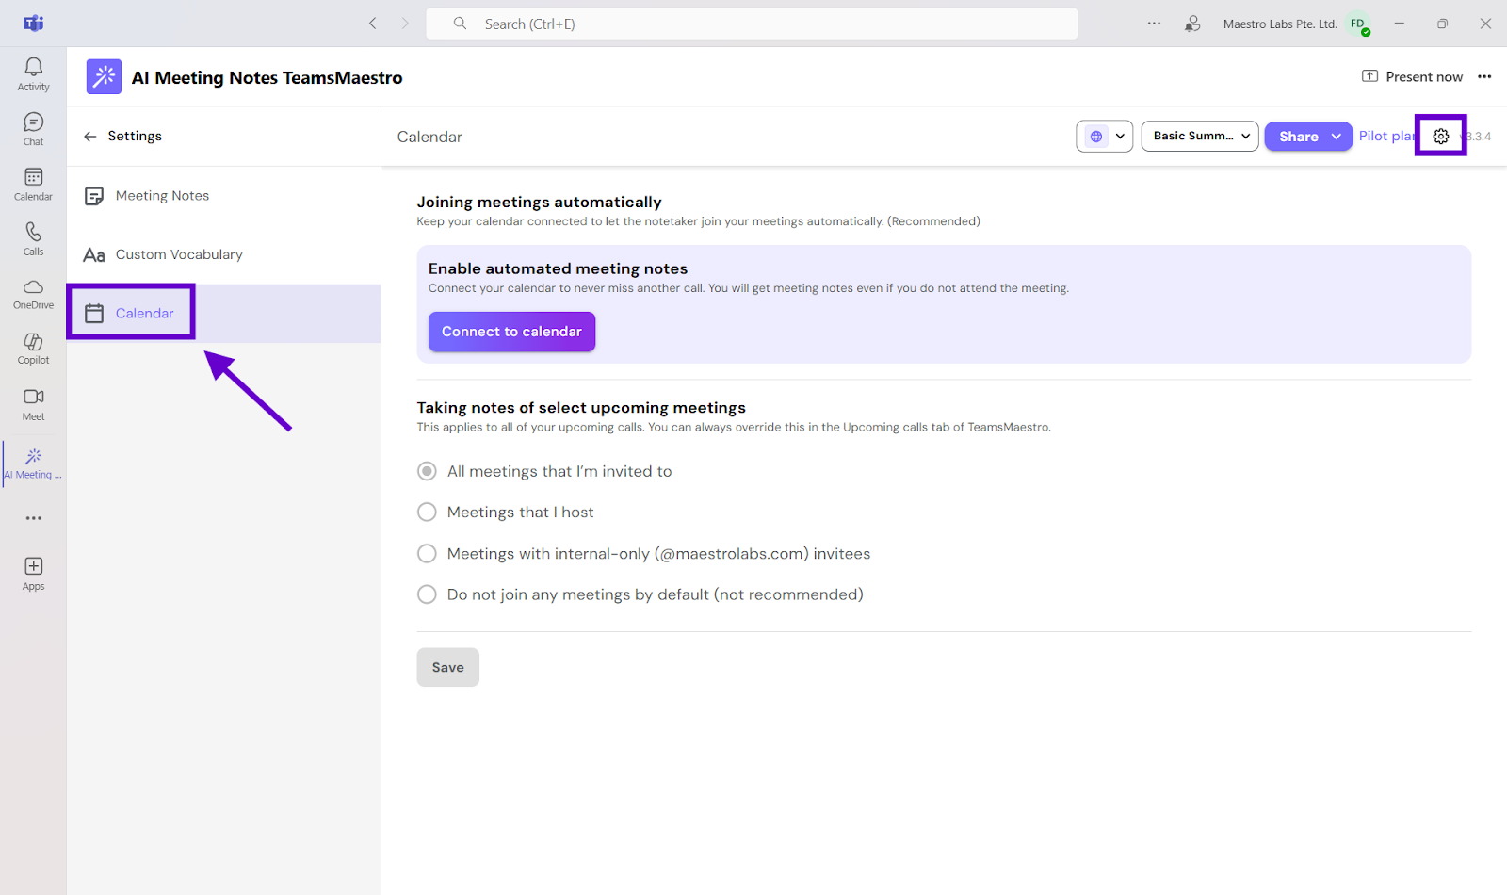Click the Maestro Labs Pte. Ltd. account name
Viewport: 1507px width, 895px height.
[1280, 24]
